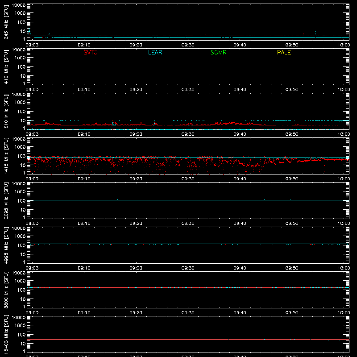Click the cyan LEAR legend label
The image size is (357, 357).
click(x=155, y=52)
